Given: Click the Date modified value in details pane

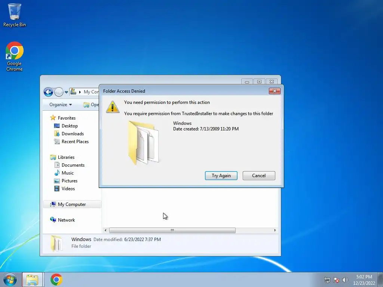Looking at the screenshot, I should [x=143, y=240].
